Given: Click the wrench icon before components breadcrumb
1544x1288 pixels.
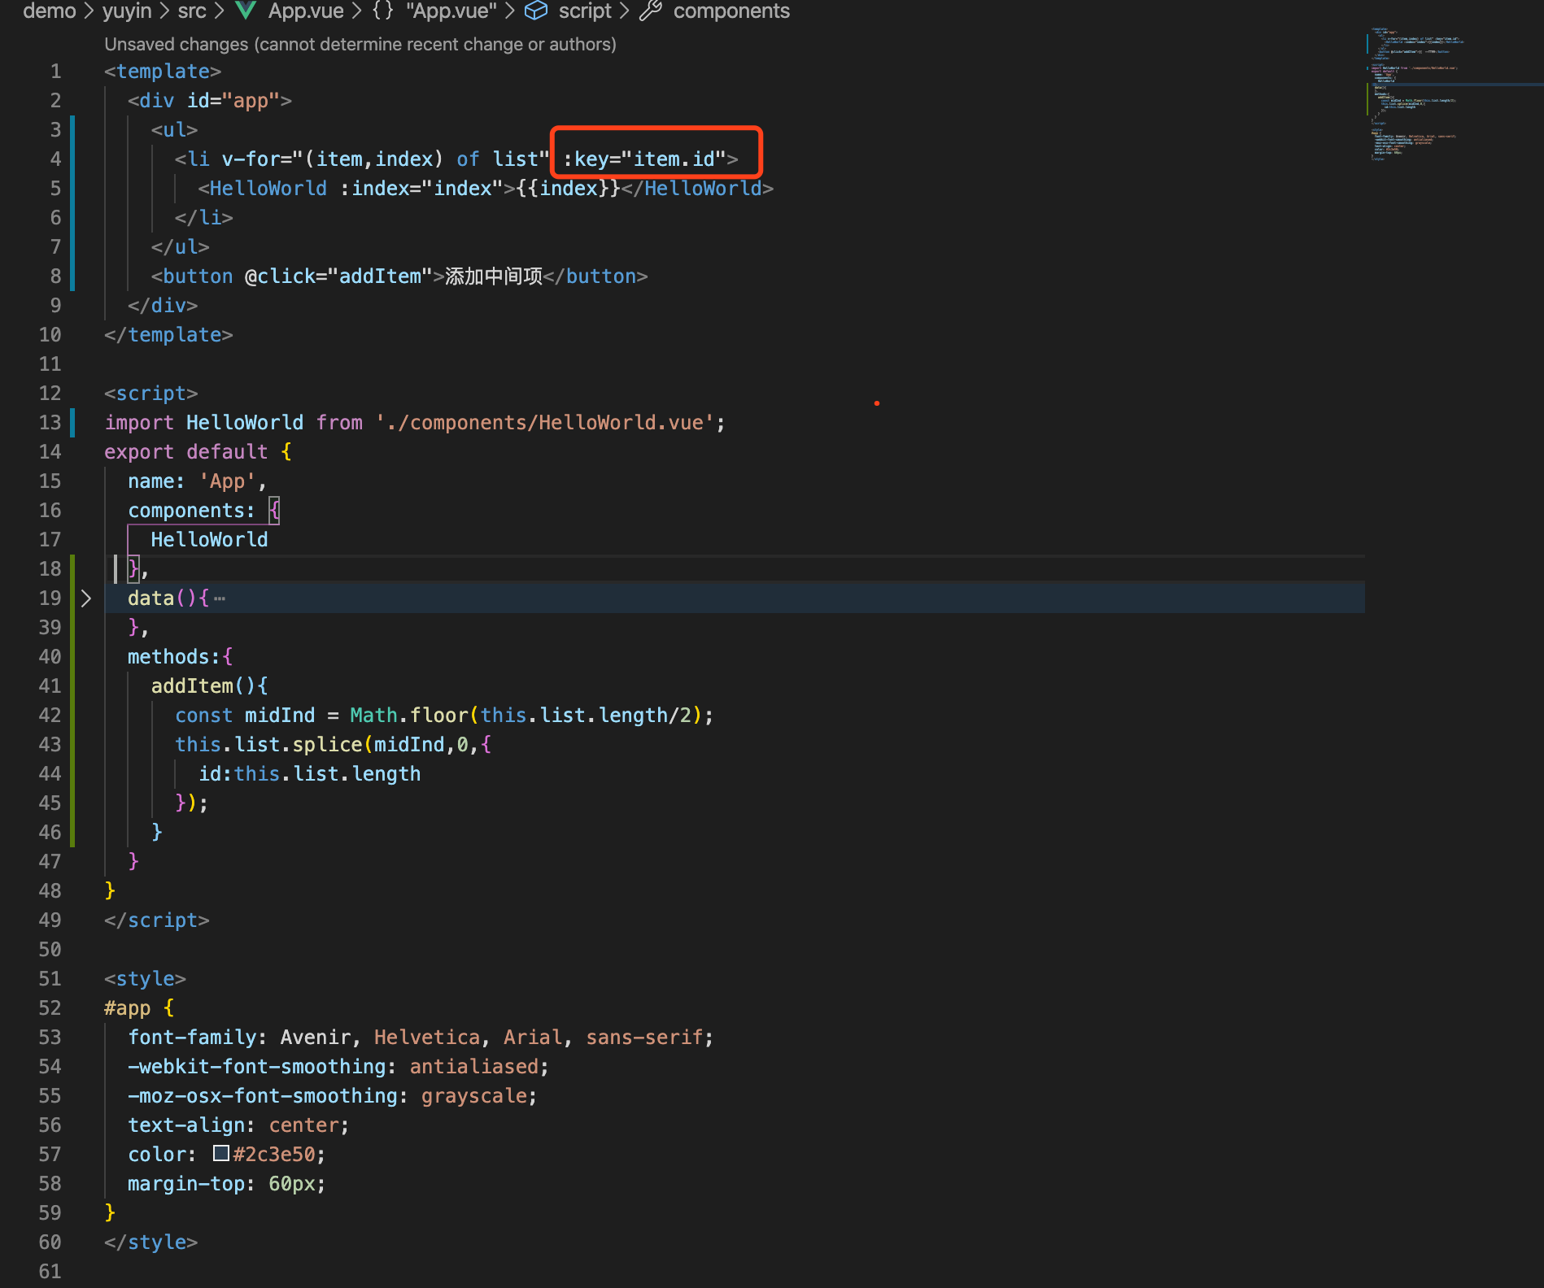Looking at the screenshot, I should (651, 11).
